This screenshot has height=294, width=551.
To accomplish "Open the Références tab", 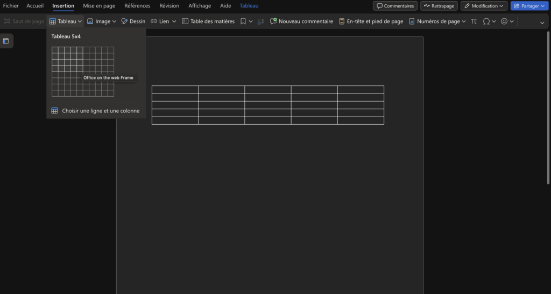I will pos(137,6).
